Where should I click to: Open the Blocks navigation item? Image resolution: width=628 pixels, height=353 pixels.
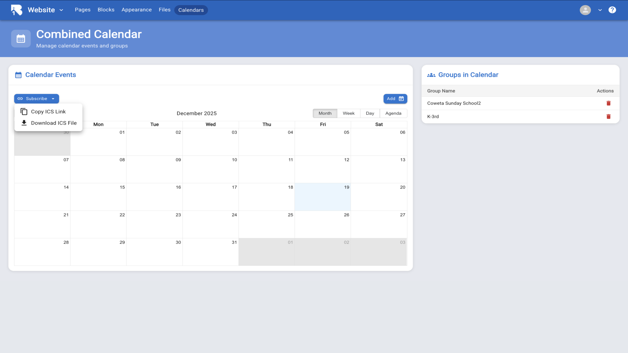pyautogui.click(x=106, y=10)
